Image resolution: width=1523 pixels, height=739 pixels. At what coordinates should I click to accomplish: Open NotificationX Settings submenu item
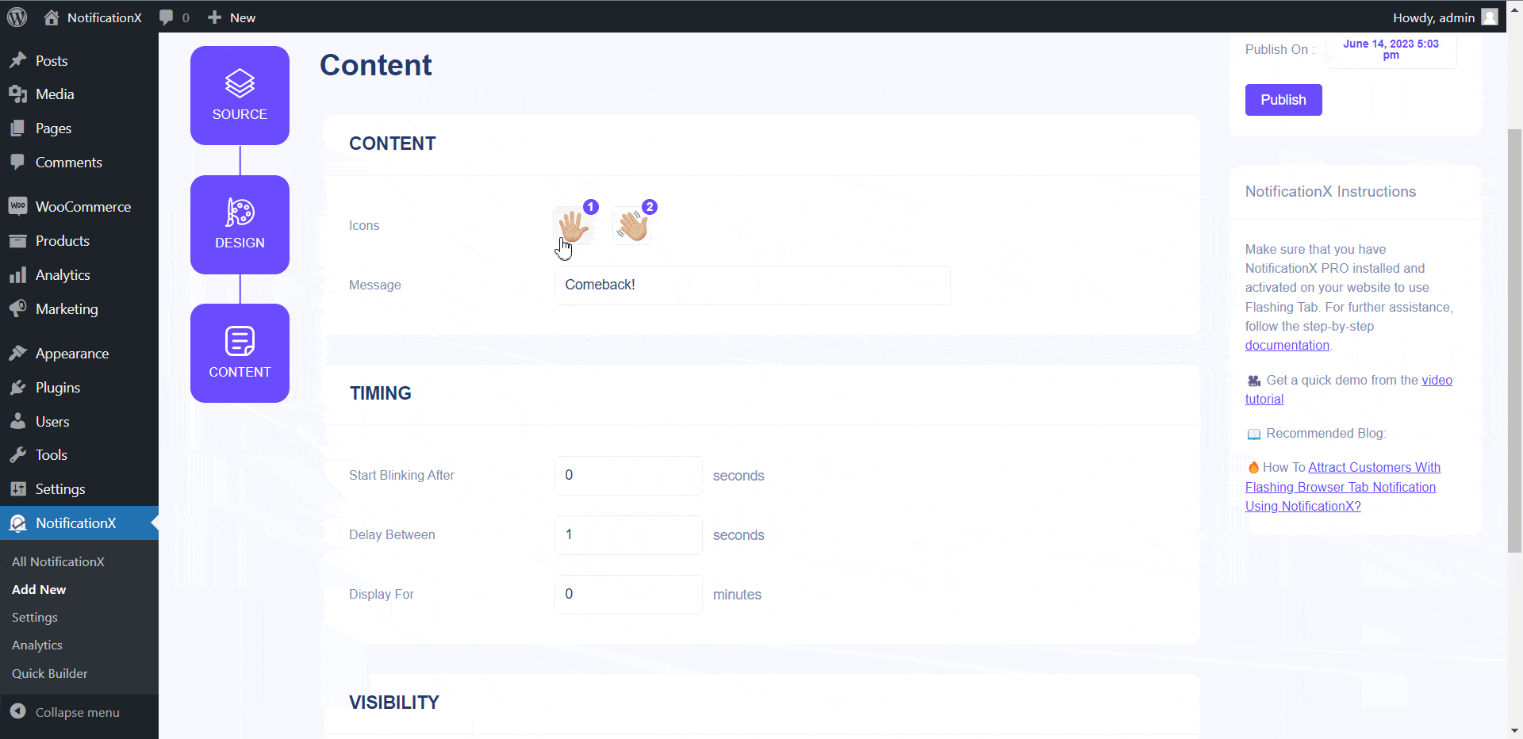[35, 617]
